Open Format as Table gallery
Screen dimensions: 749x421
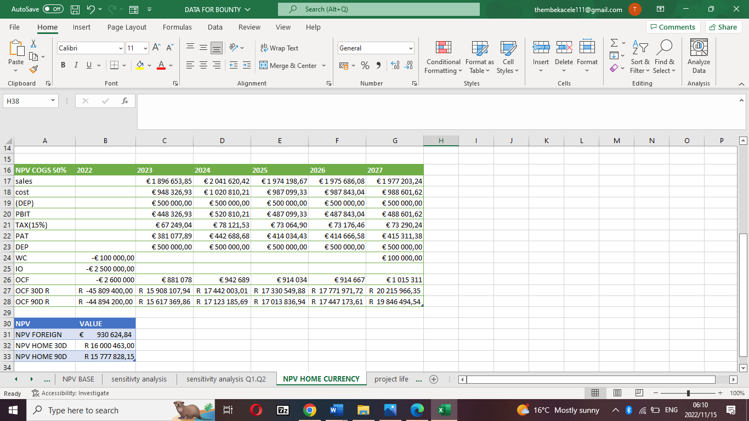pyautogui.click(x=480, y=57)
